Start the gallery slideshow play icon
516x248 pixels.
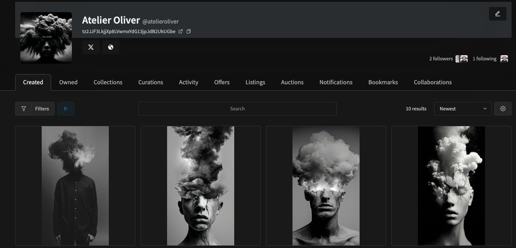tap(65, 109)
